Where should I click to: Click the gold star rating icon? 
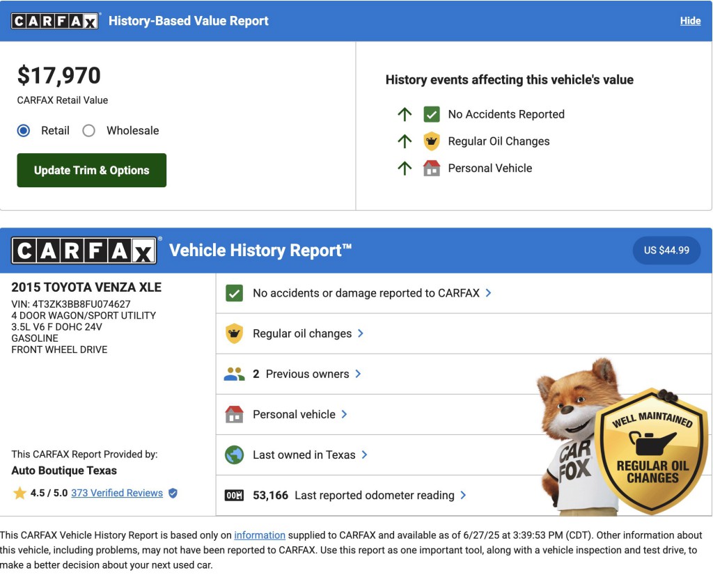coord(19,493)
